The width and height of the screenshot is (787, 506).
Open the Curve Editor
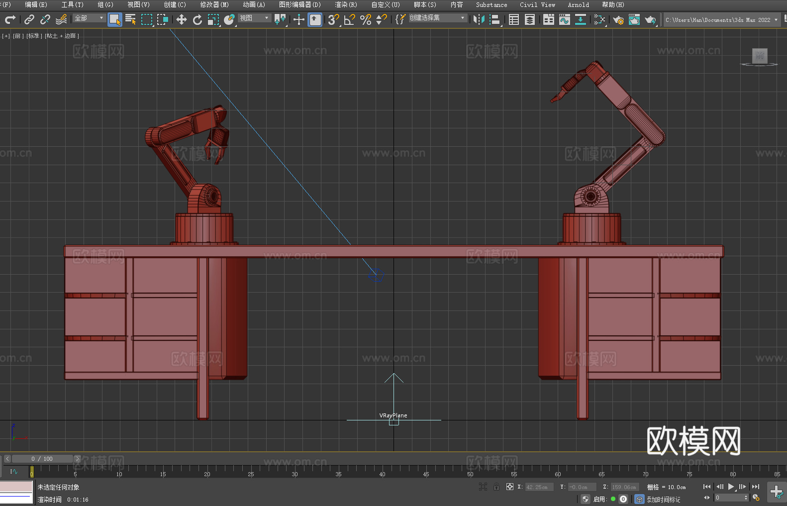point(564,19)
